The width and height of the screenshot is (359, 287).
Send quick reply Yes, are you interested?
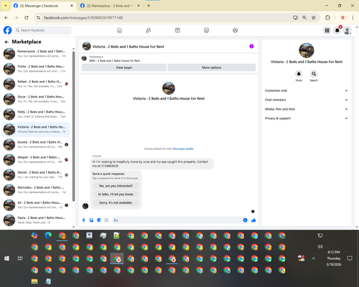(116, 186)
